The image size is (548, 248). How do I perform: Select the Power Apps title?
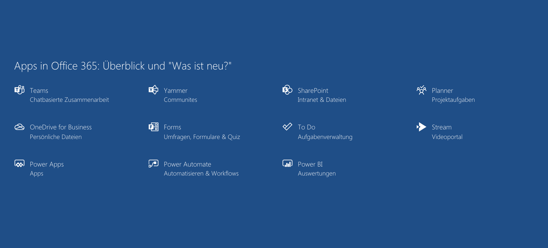[47, 164]
